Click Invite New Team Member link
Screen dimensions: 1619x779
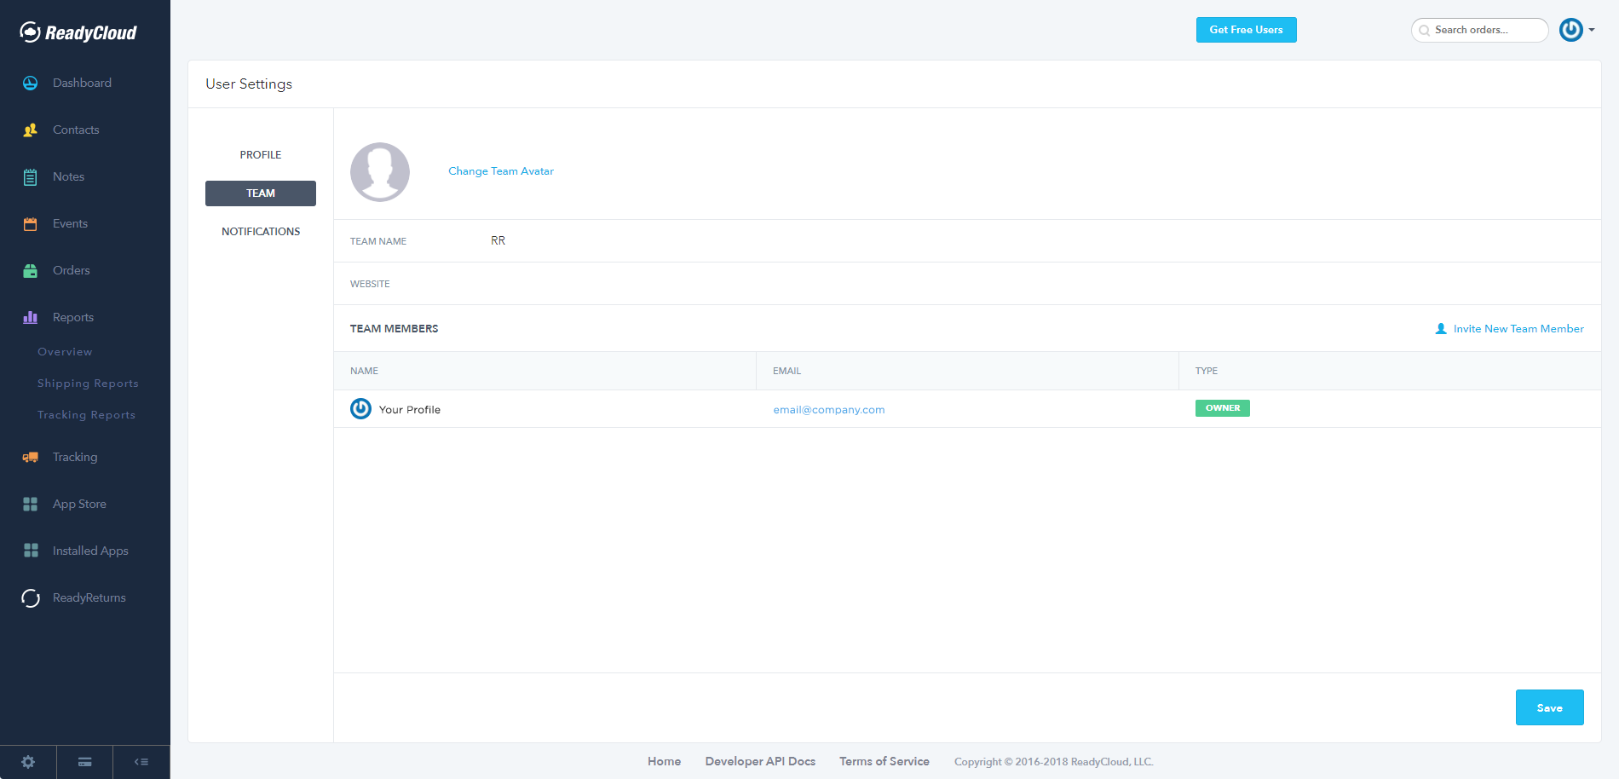tap(1518, 329)
